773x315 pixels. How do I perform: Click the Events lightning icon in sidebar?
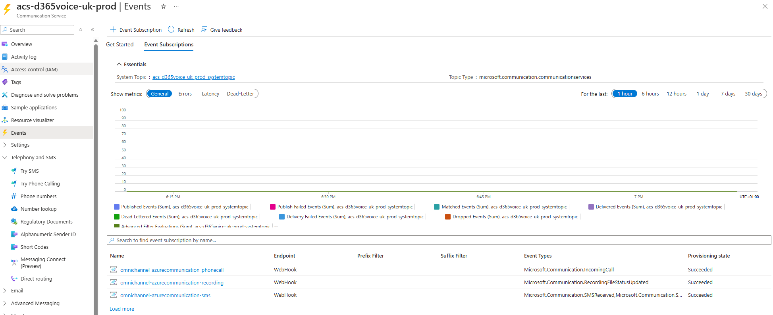5,133
